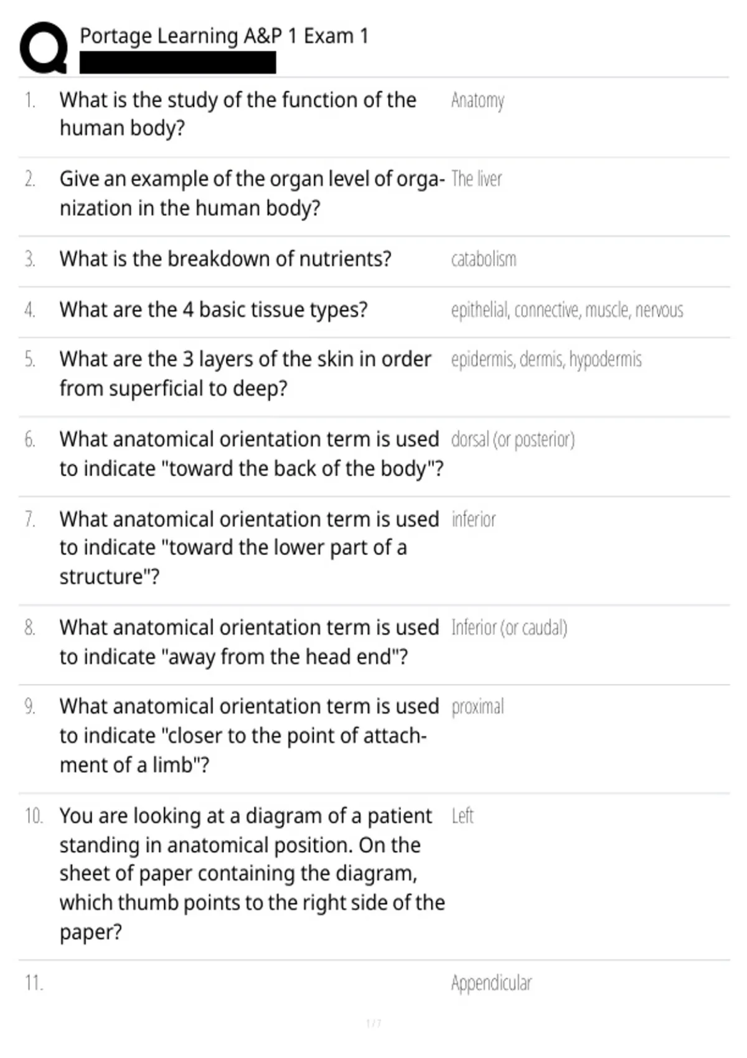
Task: Select the title 'Portage Learning A&P 1 Exam 1'
Action: pyautogui.click(x=224, y=36)
